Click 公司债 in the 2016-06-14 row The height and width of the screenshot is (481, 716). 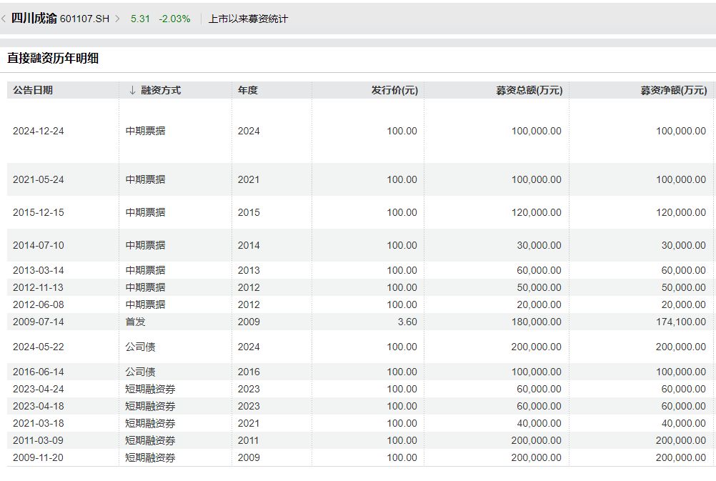click(x=140, y=372)
